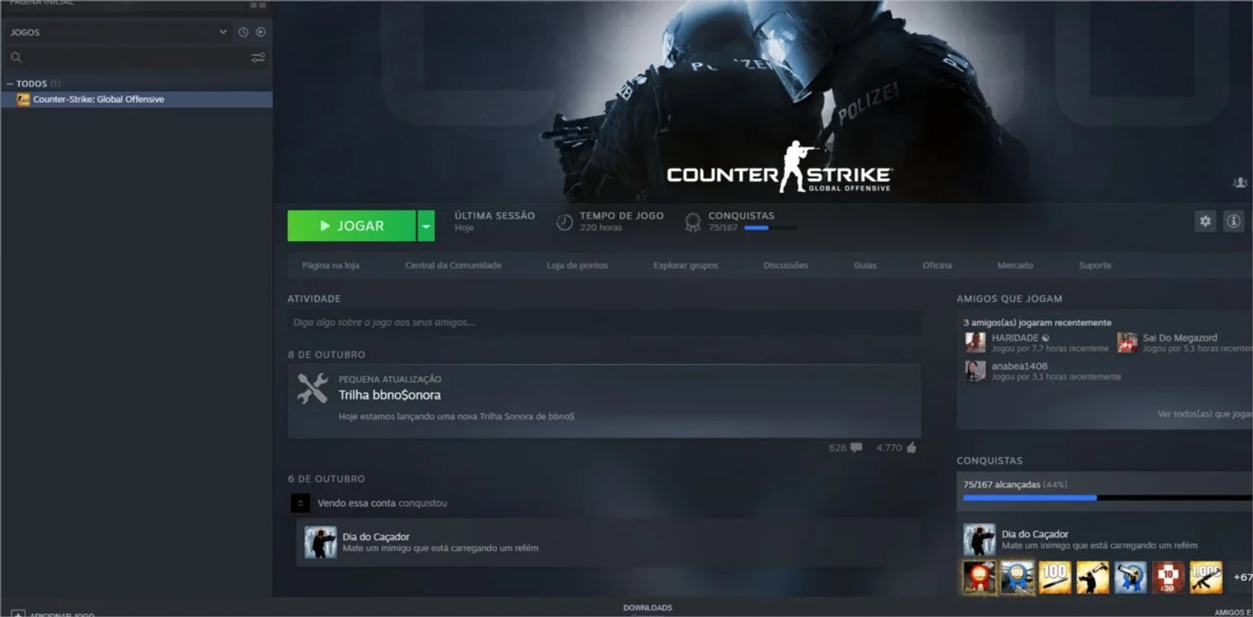Viewport: 1253px width, 617px height.
Task: Click the CONQUISTAS panel heading
Action: [990, 461]
